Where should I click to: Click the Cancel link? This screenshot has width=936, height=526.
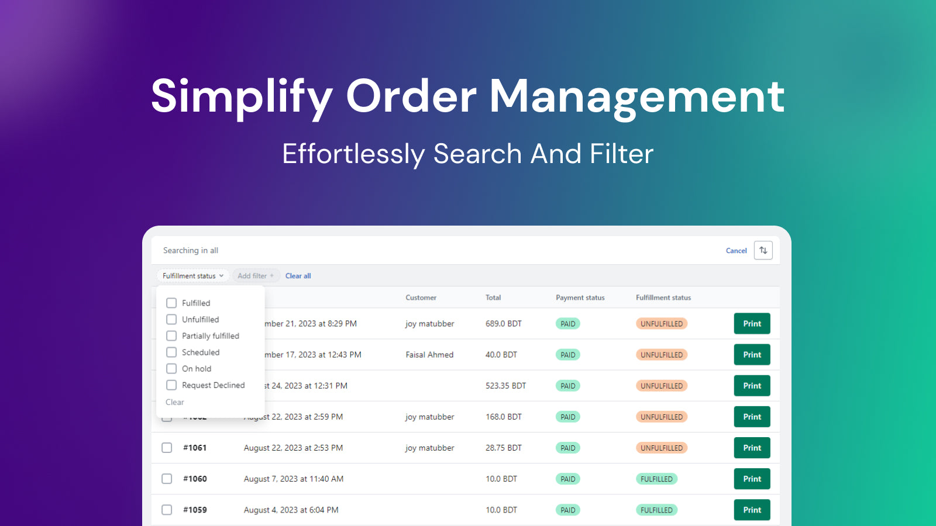[x=736, y=250]
